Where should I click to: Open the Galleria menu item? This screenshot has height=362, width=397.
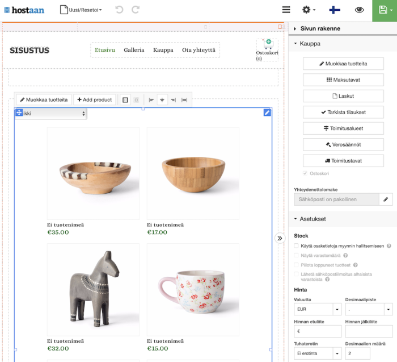tap(134, 50)
